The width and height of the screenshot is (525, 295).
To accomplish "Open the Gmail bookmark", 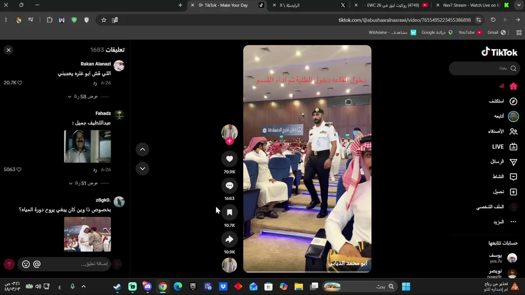I will point(496,33).
